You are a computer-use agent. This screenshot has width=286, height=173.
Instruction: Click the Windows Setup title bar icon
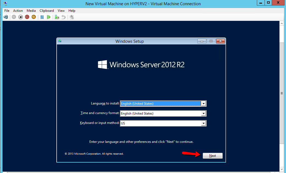60,41
